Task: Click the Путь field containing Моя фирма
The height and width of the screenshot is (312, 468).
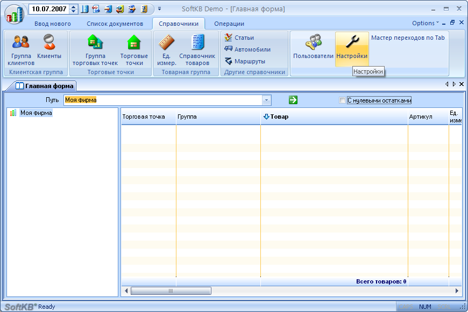Action: [163, 100]
